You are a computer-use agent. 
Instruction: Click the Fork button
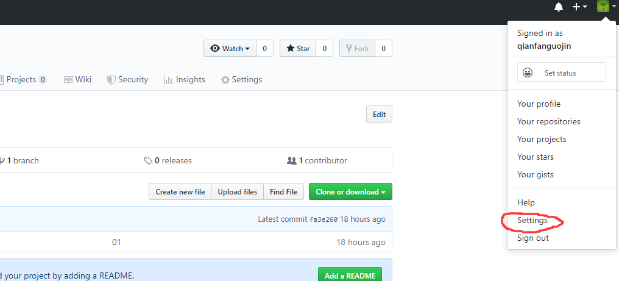click(356, 49)
